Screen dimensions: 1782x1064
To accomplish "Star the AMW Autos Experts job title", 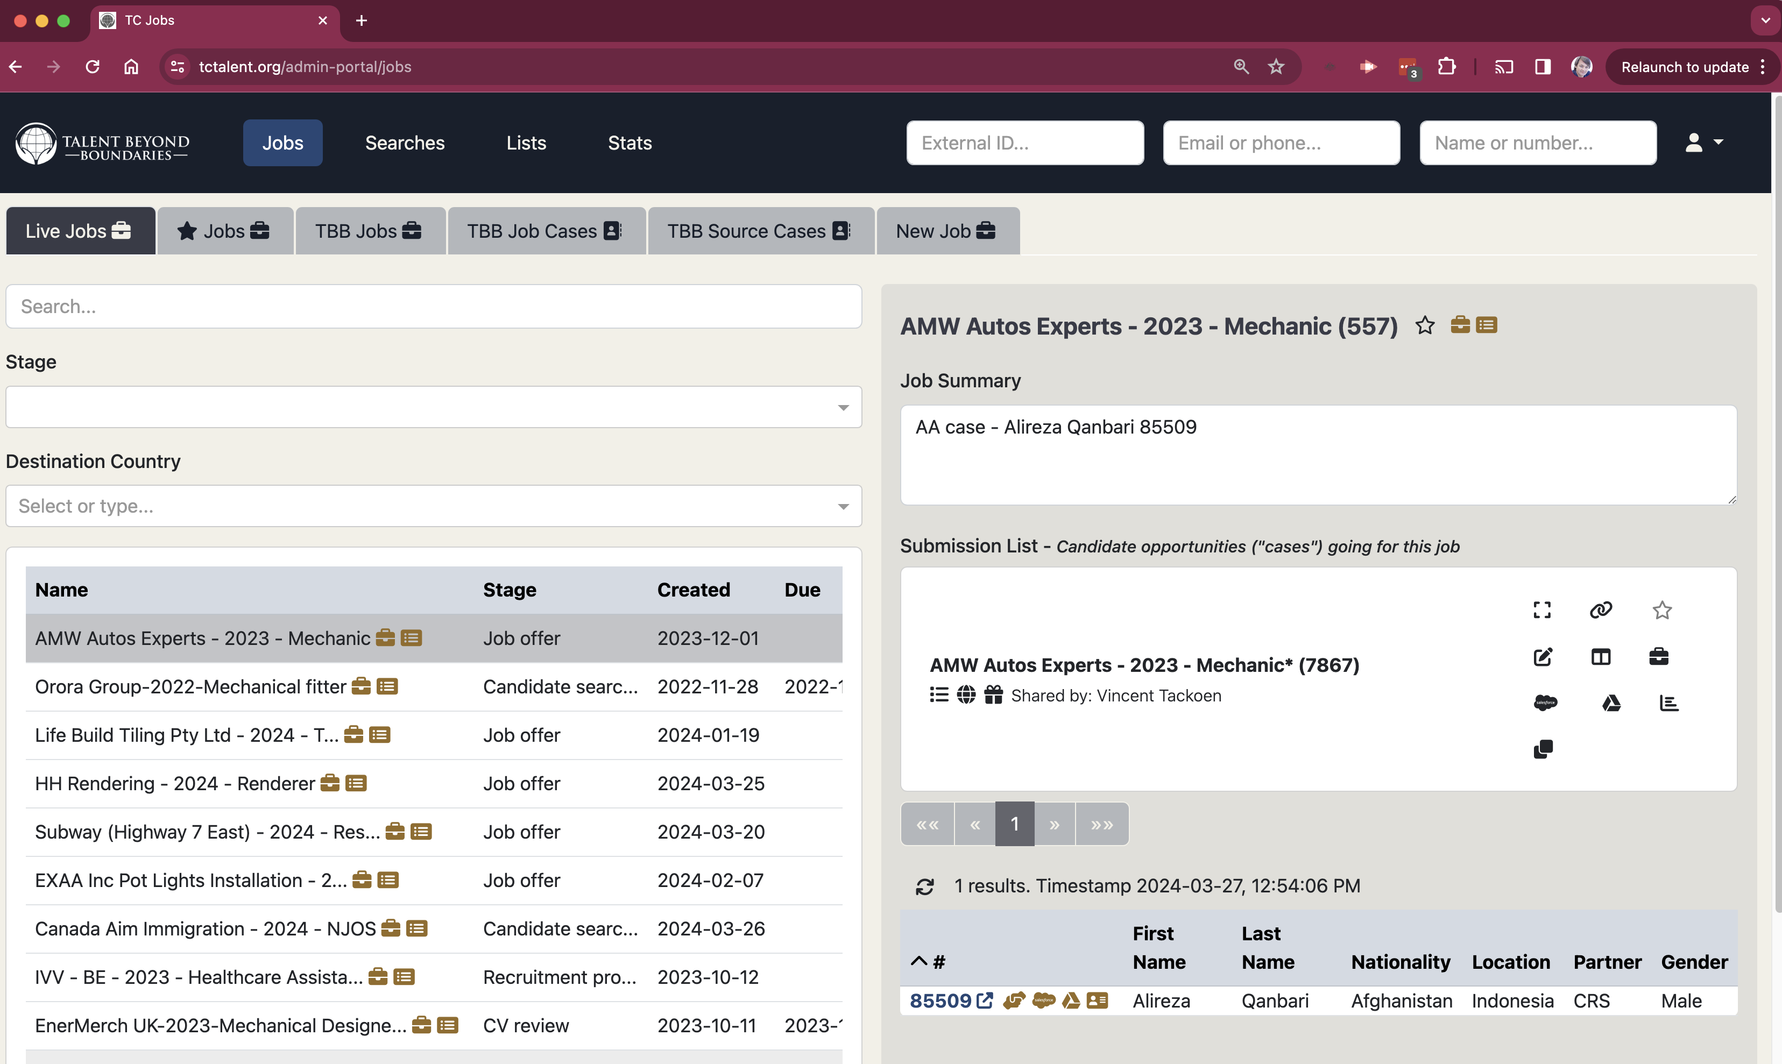I will [x=1425, y=325].
